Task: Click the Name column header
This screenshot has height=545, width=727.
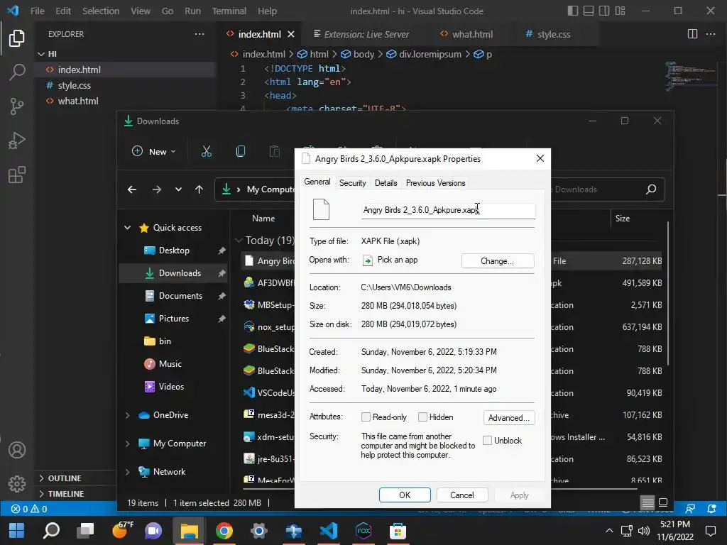Action: pyautogui.click(x=263, y=219)
